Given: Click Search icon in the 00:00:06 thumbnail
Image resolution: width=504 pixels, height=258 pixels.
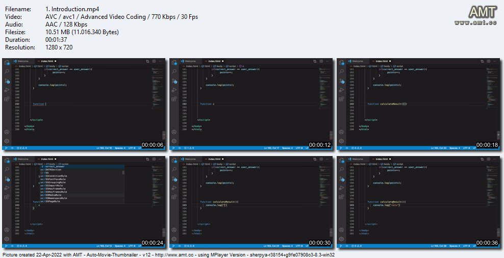Looking at the screenshot, I should pos(7,71).
